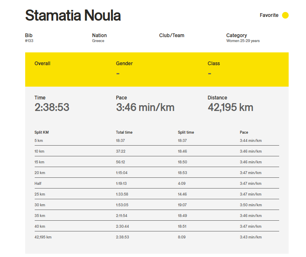Click pace 3:50 min/km in 30 km row
This screenshot has width=306, height=257.
(x=251, y=205)
